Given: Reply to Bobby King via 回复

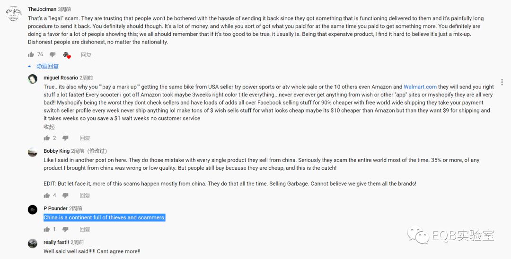Looking at the screenshot, I should (85, 196).
